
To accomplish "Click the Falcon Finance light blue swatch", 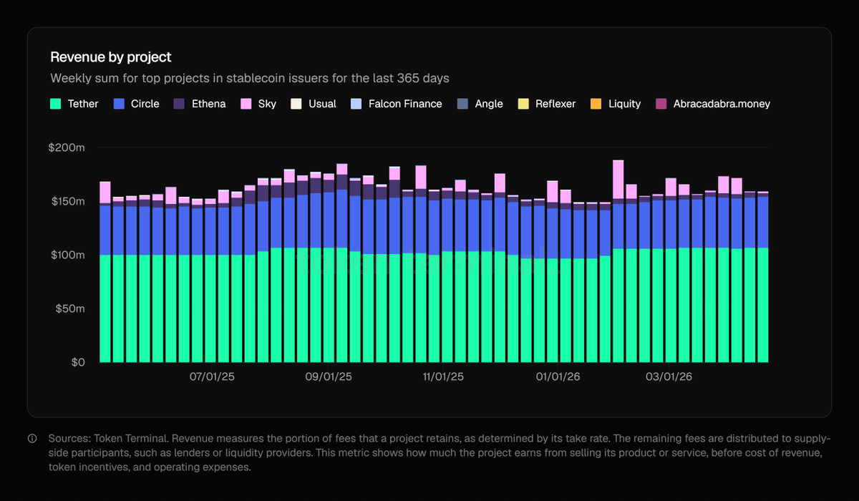I will pyautogui.click(x=356, y=104).
